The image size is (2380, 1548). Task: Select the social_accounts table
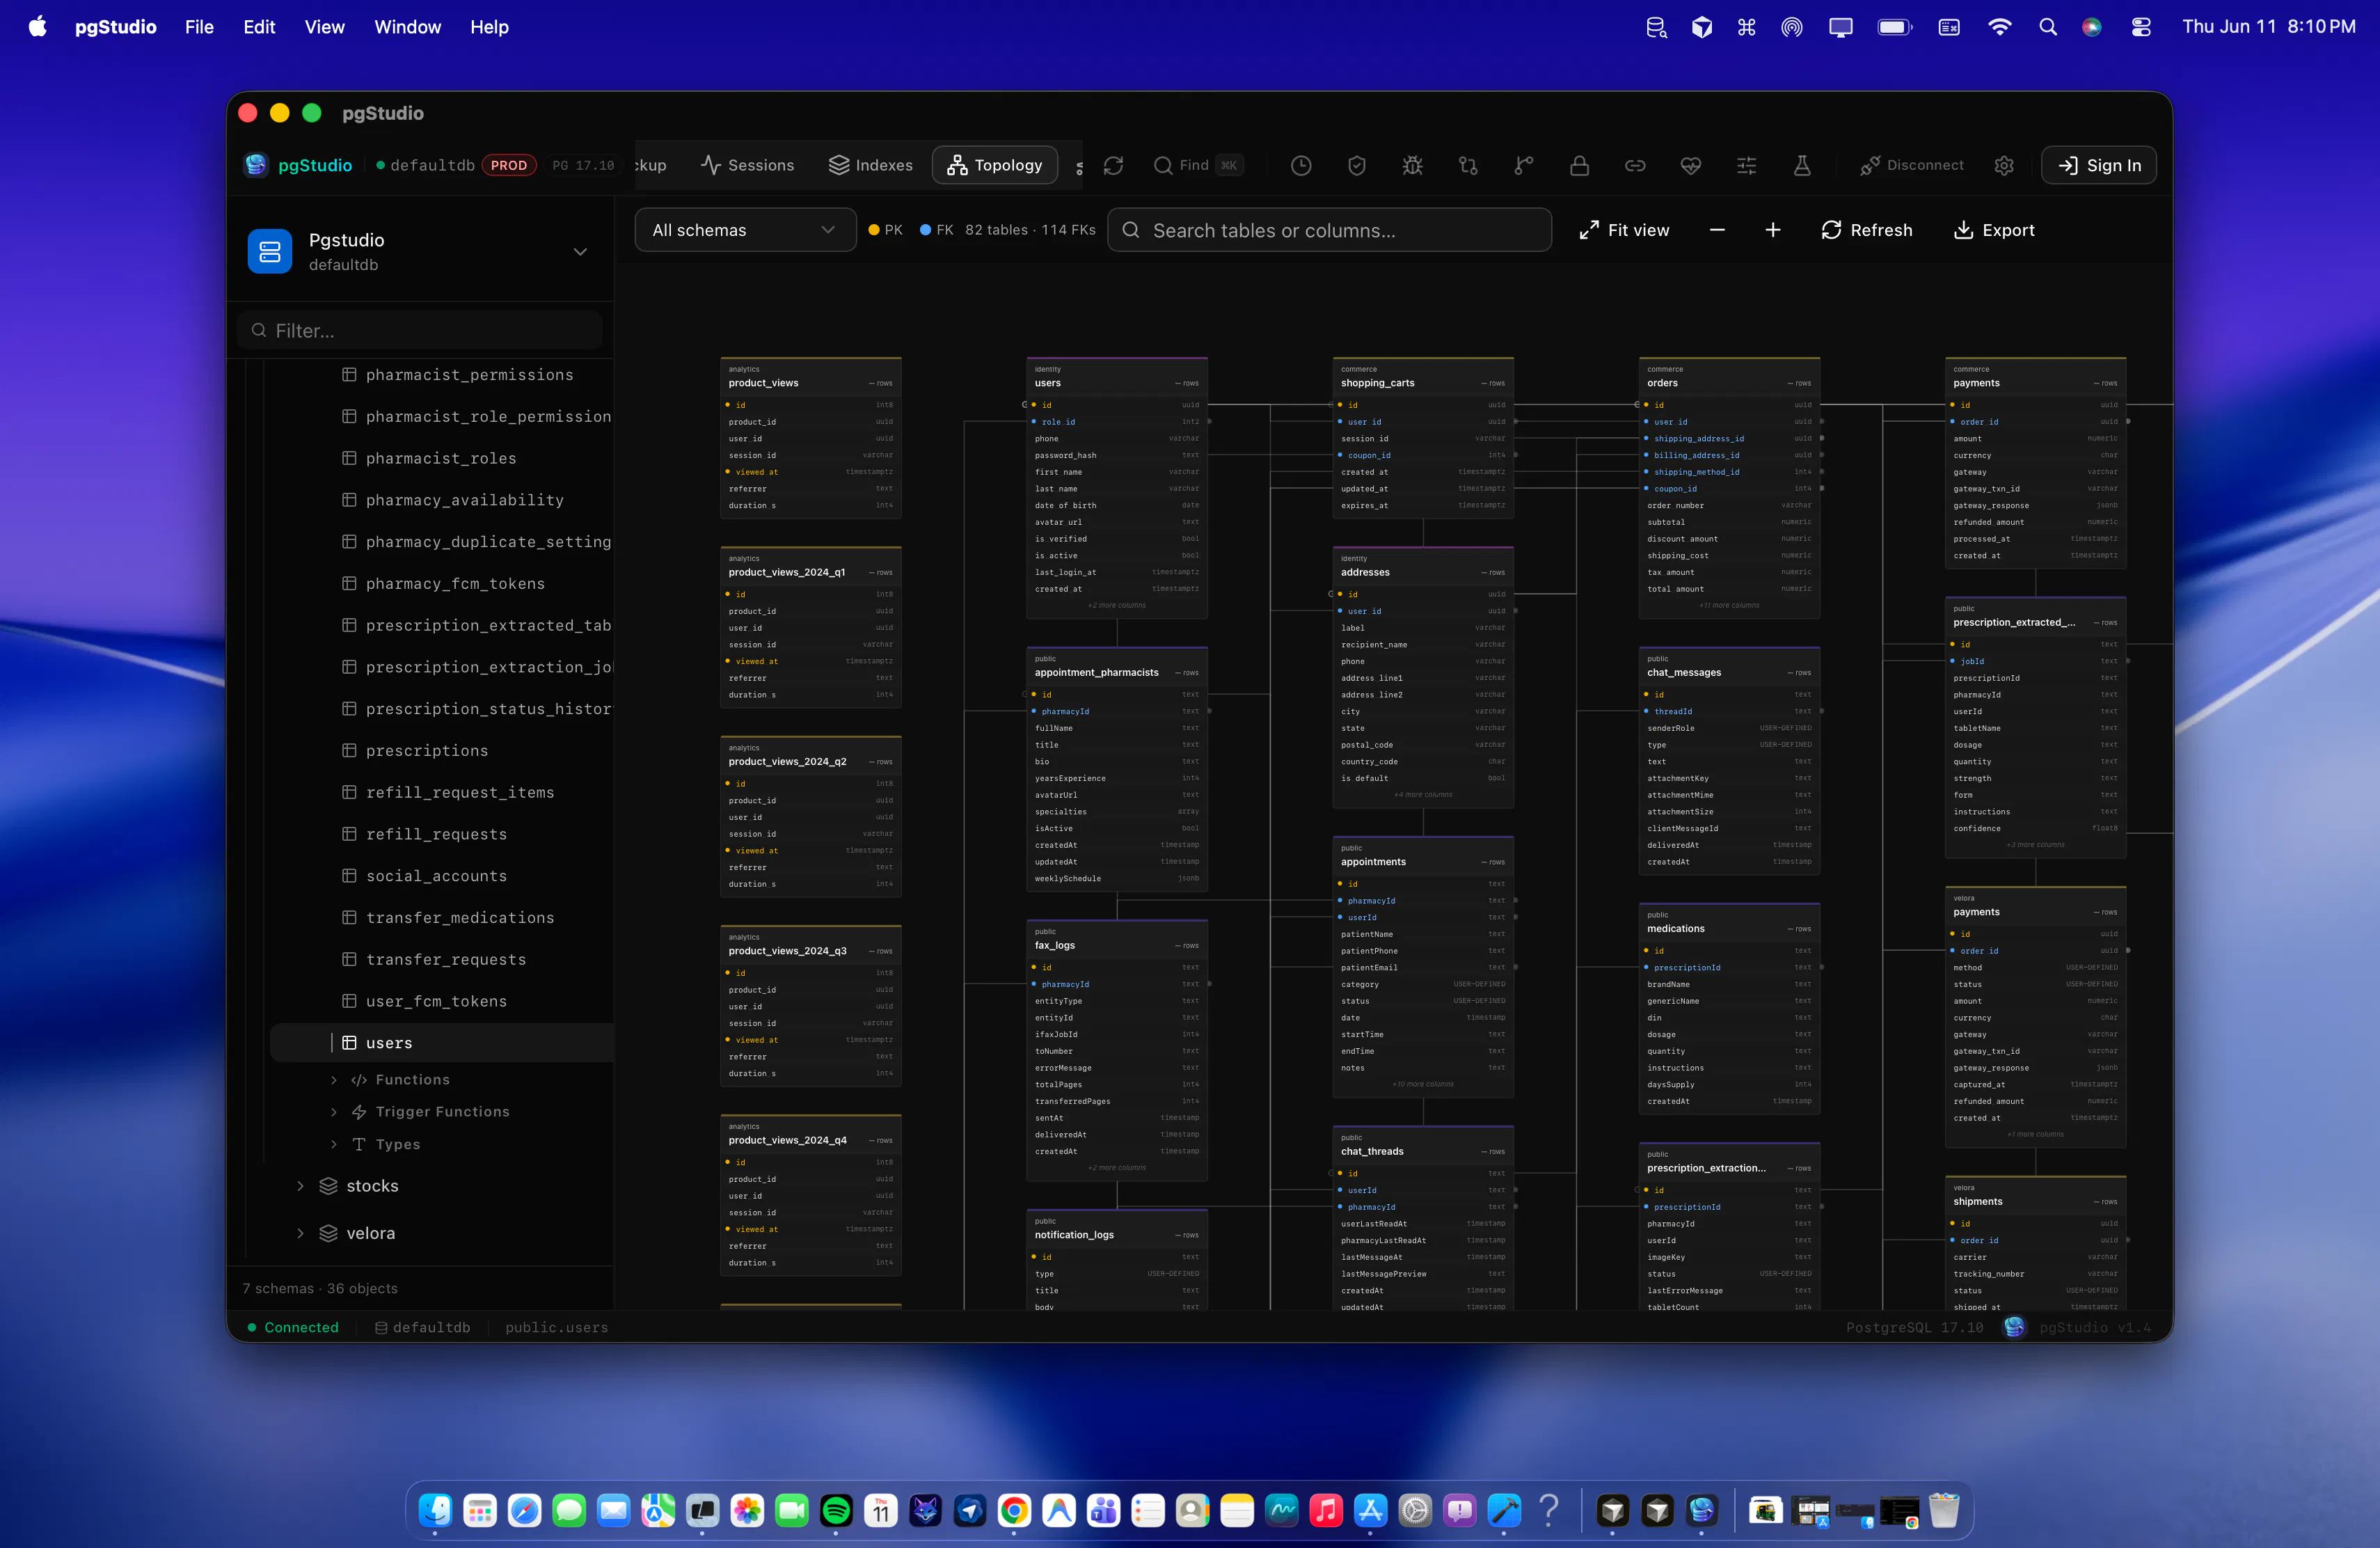coord(425,876)
